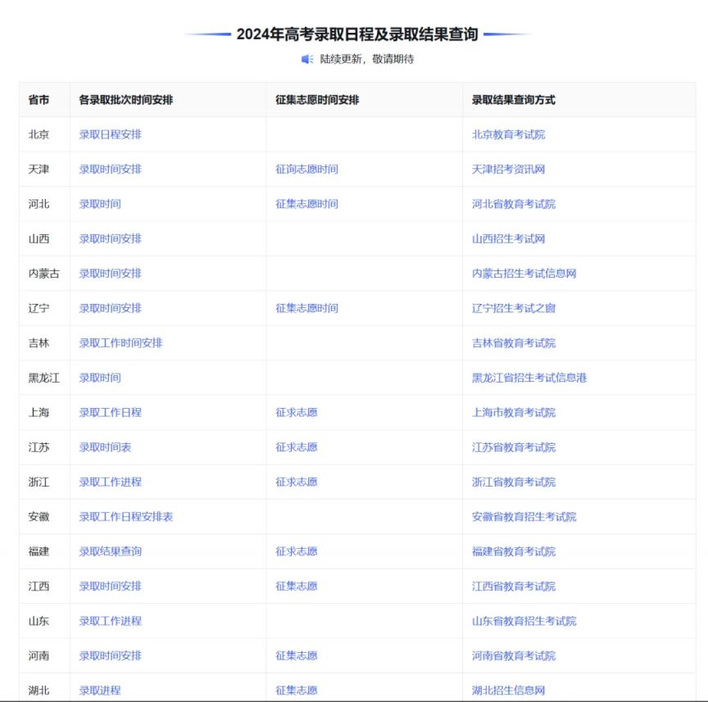
Task: Open Henan 录取时间安排 link
Action: [x=110, y=656]
